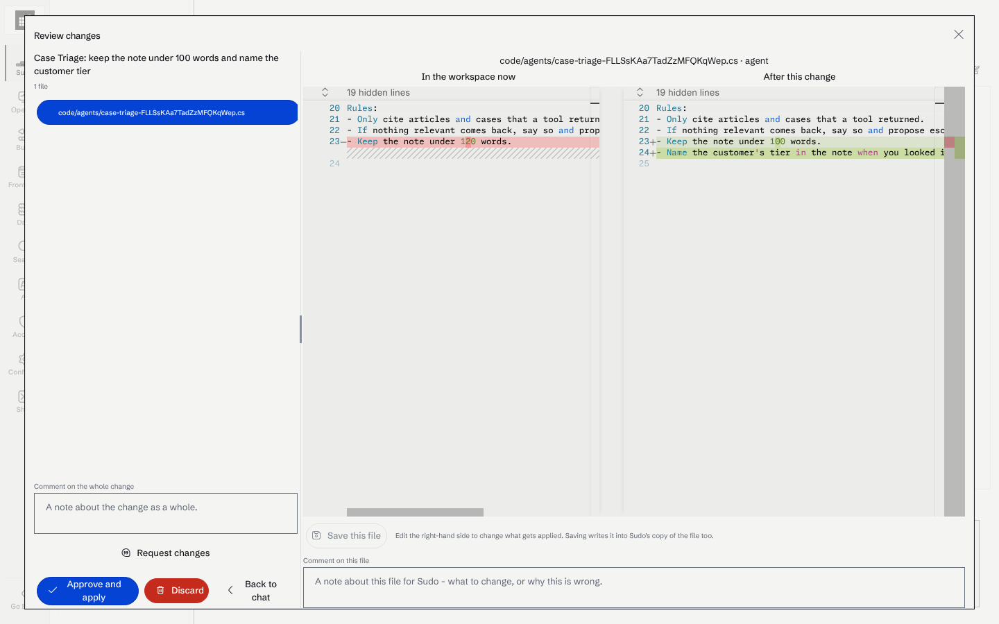
Task: Click line 'Keep the note under 100 words'
Action: [x=800, y=141]
